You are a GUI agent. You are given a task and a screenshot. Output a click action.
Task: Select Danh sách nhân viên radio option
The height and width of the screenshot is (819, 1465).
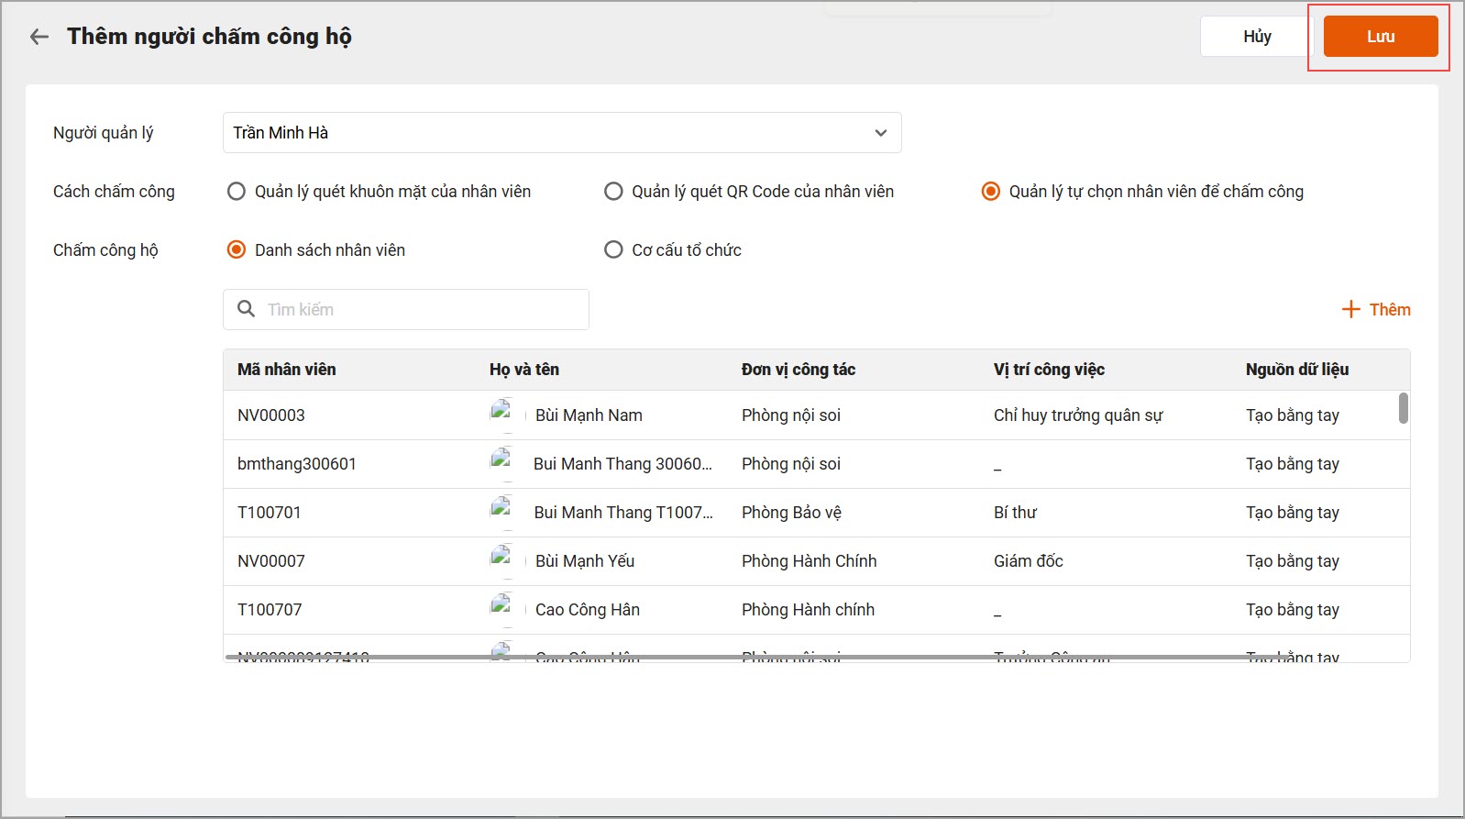pos(237,250)
